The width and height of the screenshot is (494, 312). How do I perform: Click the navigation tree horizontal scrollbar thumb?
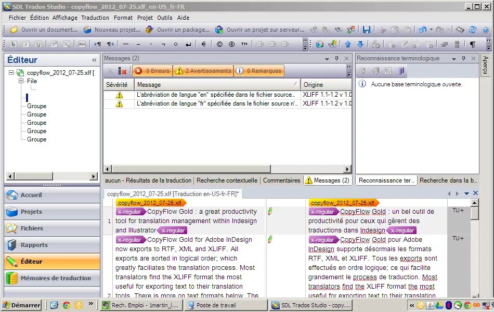pyautogui.click(x=34, y=176)
